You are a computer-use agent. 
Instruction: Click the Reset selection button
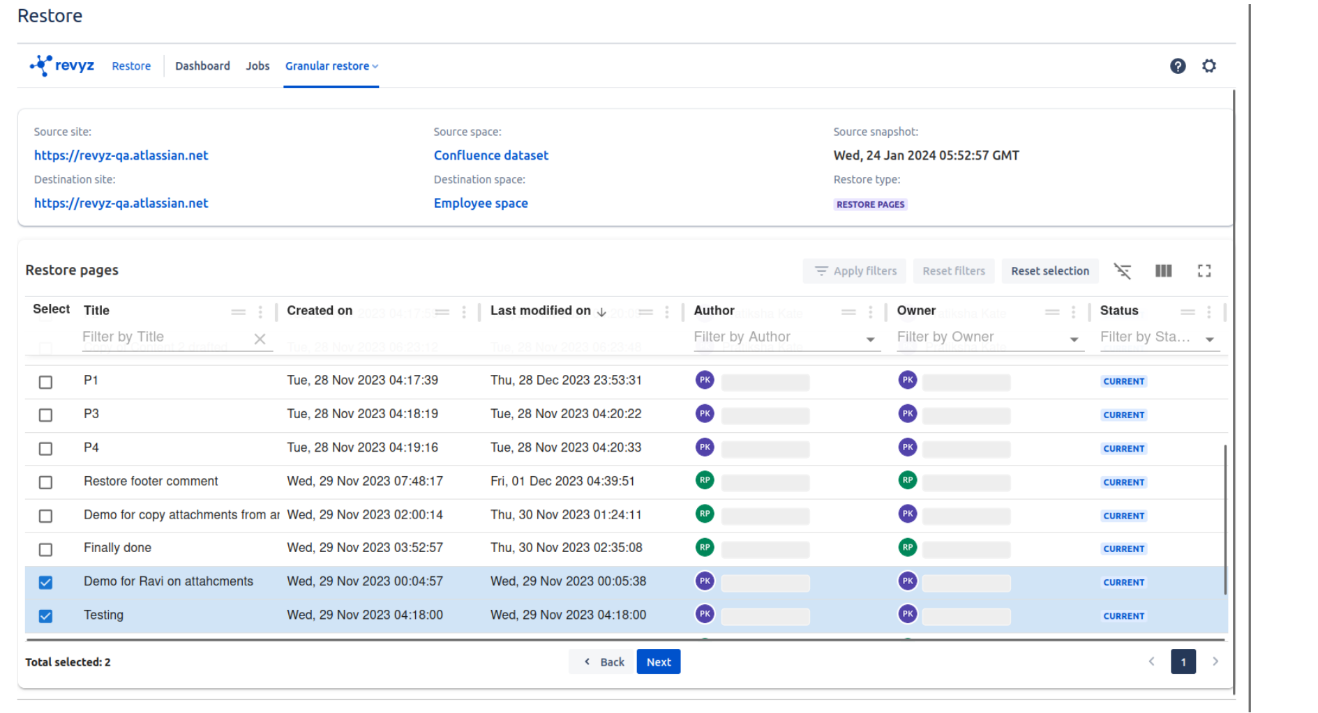click(1050, 271)
